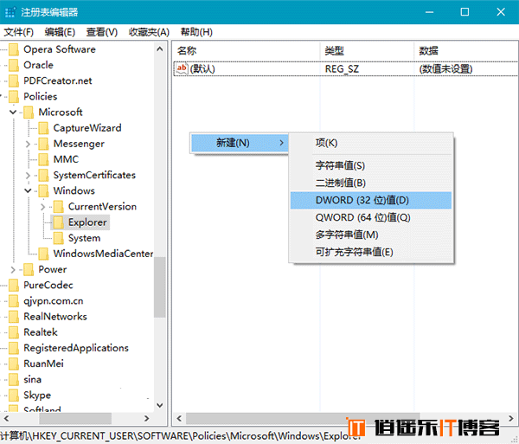This screenshot has width=519, height=444.
Task: Click the SystemCertificates folder icon
Action: 43,176
